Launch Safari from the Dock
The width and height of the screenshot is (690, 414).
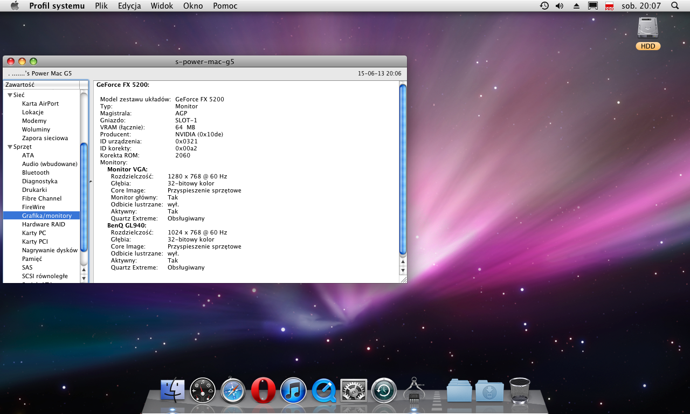pos(233,390)
